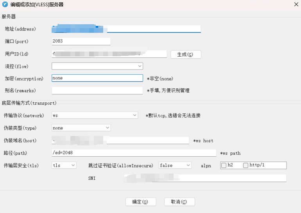Open the network protocol dropdown showing ws
301x213 pixels.
tap(95, 115)
